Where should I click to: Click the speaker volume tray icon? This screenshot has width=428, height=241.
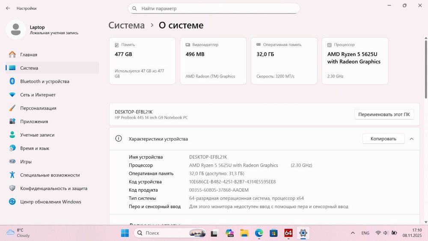pos(386,233)
